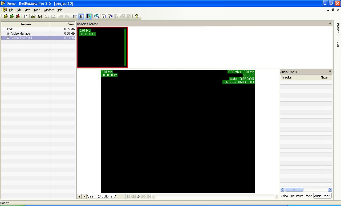Open the File menu
The image size is (341, 206).
11,10
